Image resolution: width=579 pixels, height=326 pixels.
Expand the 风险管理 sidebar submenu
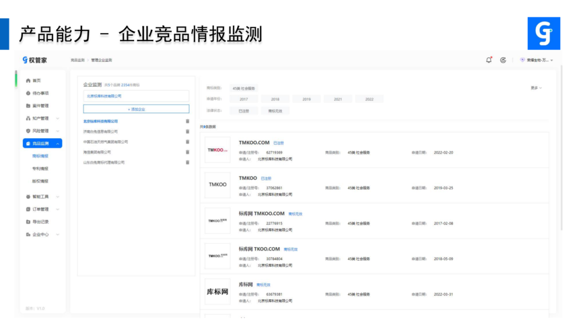[58, 131]
